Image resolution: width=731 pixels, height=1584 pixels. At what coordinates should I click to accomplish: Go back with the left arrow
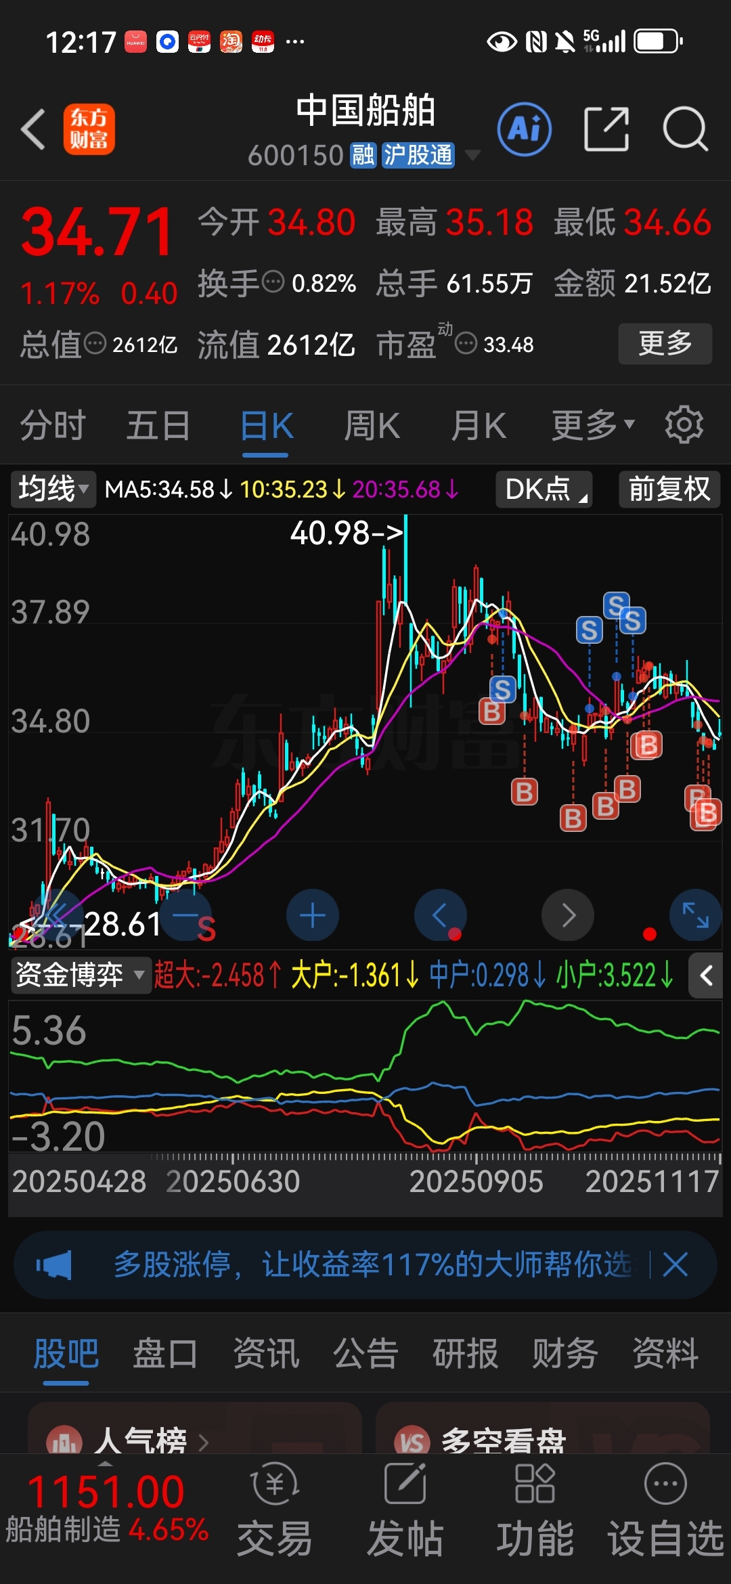pyautogui.click(x=33, y=129)
